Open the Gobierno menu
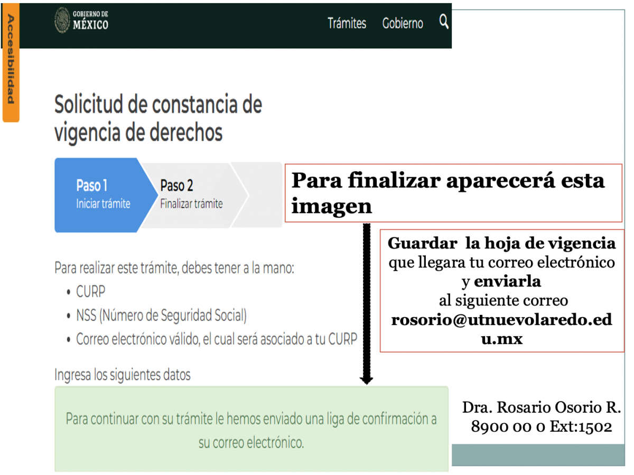Screen dimensions: 634x475 (403, 24)
